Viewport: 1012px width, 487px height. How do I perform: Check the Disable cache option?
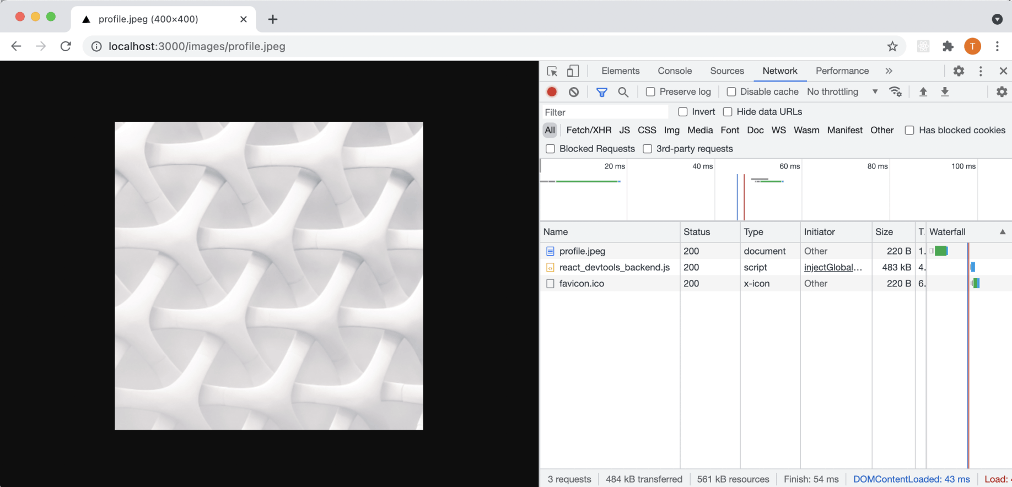point(731,92)
